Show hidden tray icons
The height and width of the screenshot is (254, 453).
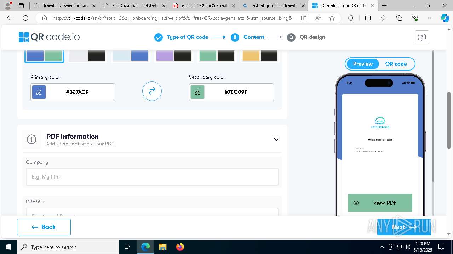coord(382,247)
